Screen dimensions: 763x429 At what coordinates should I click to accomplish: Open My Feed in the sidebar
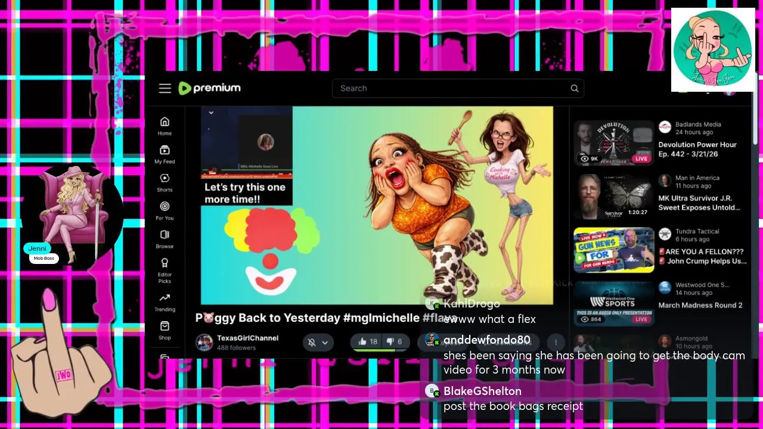[165, 154]
